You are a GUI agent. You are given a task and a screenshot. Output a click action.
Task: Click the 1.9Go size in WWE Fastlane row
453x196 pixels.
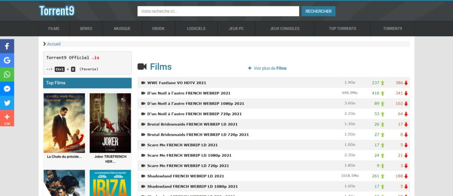click(349, 83)
